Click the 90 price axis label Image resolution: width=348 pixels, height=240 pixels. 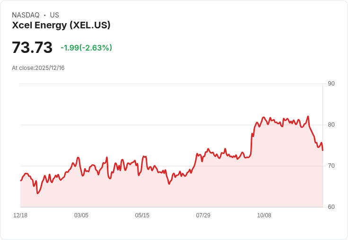[331, 84]
